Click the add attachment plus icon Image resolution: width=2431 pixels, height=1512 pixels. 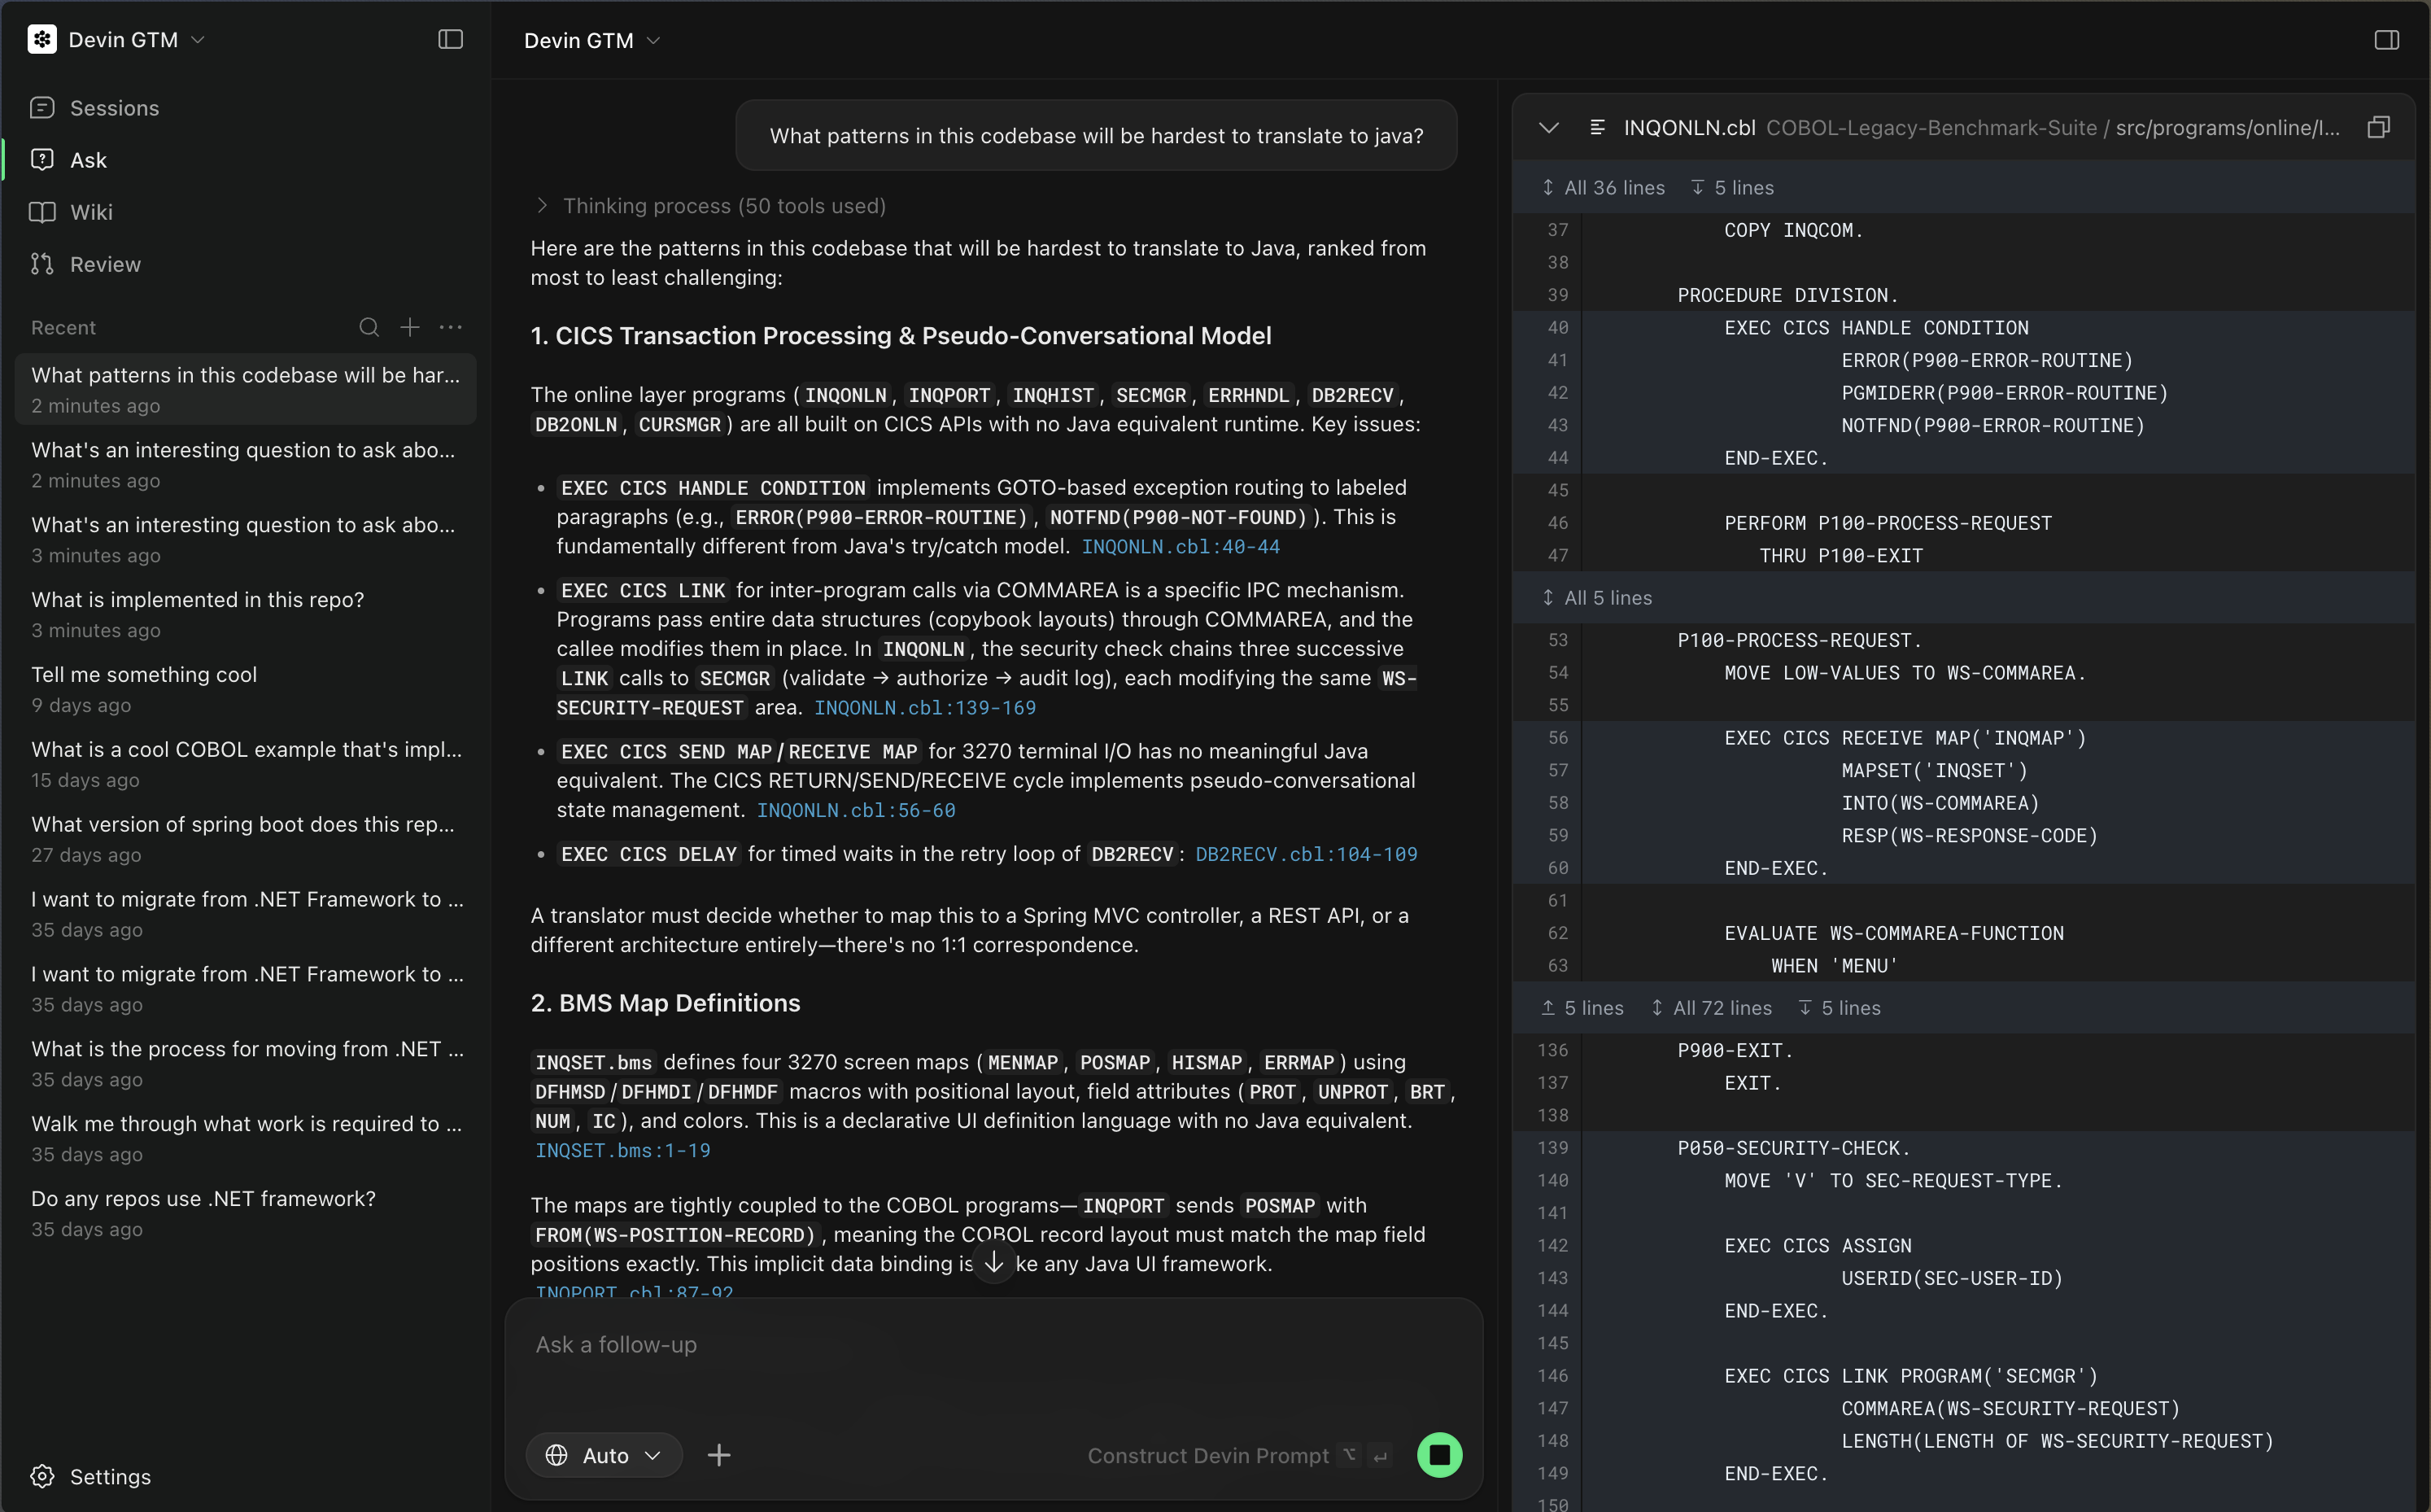718,1455
